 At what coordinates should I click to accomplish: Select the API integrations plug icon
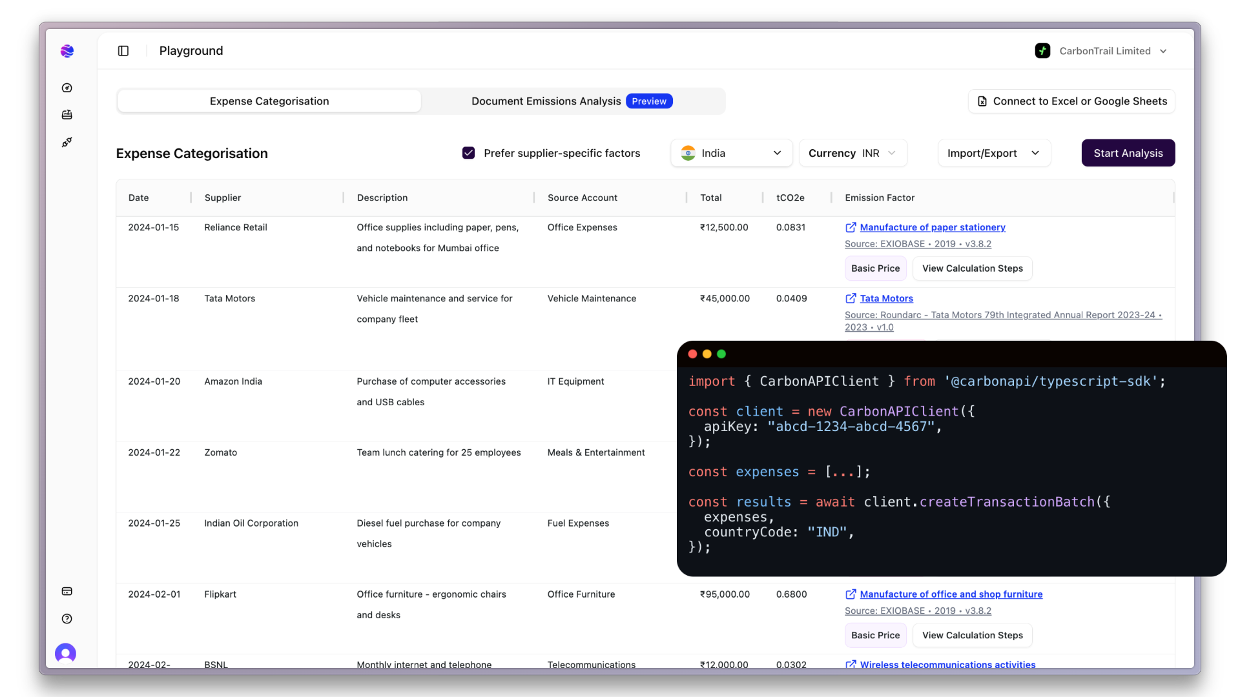(67, 142)
